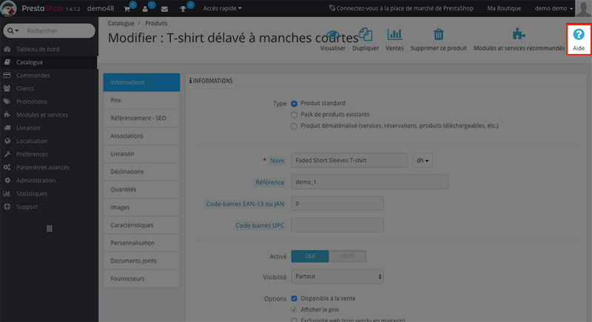This screenshot has width=592, height=322.
Task: Switch Activé toggle to NON
Action: click(x=347, y=255)
